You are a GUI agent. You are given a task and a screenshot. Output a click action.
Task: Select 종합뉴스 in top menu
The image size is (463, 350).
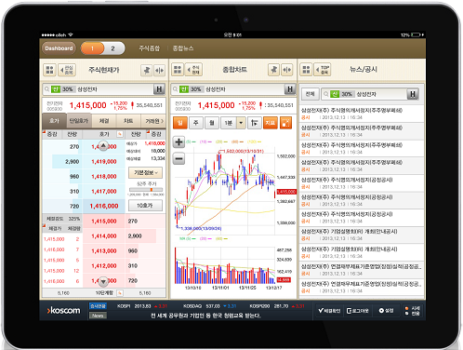tap(183, 48)
